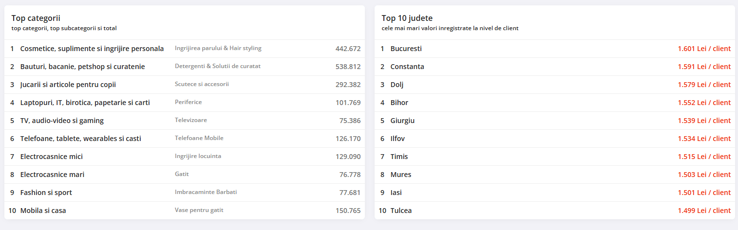Open the Bauturi, bacanie, petshop si curatenie category
Viewport: 738px width, 230px height.
pyautogui.click(x=82, y=67)
